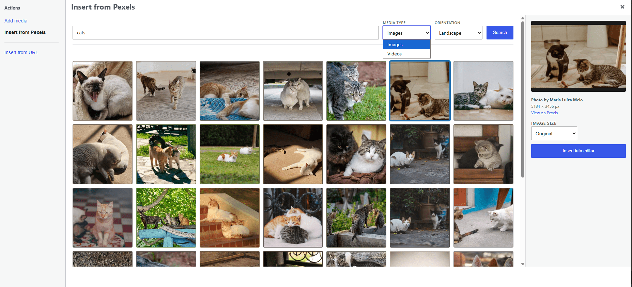Select thumbnail of cats resting on brick steps

(230, 218)
